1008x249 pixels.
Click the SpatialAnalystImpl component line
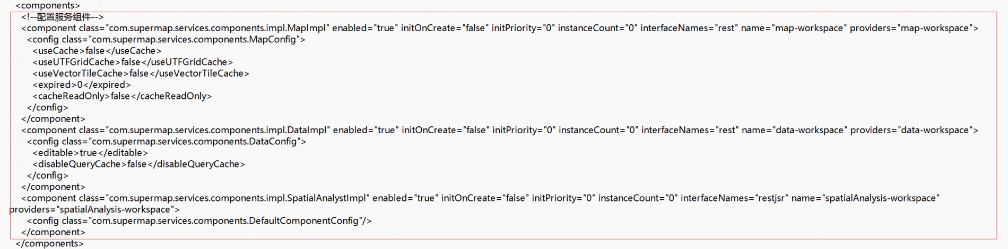coord(481,198)
